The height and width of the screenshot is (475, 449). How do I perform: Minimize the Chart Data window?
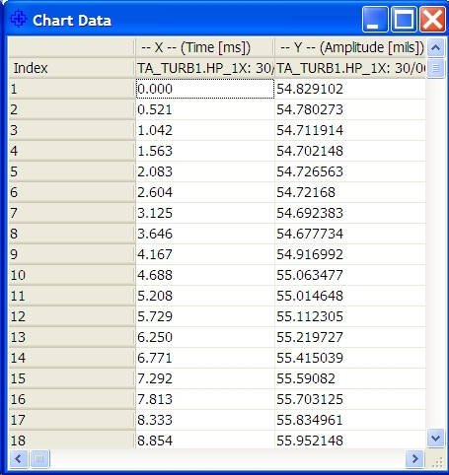pyautogui.click(x=375, y=20)
